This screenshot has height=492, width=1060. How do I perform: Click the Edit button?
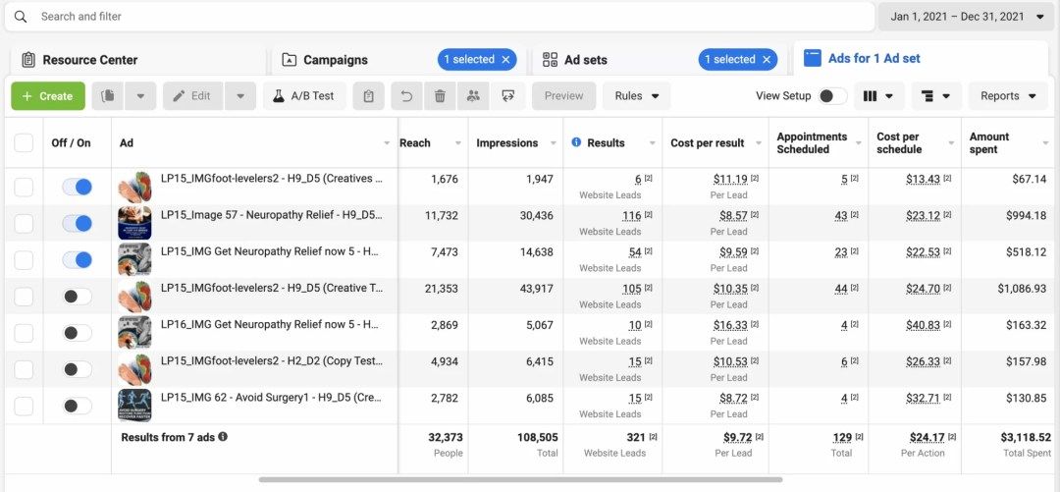[x=192, y=96]
